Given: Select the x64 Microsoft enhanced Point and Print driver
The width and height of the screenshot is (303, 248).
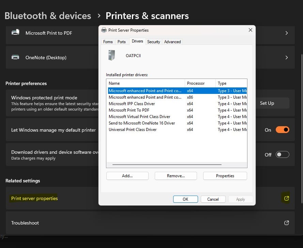Looking at the screenshot, I should pos(177,90).
